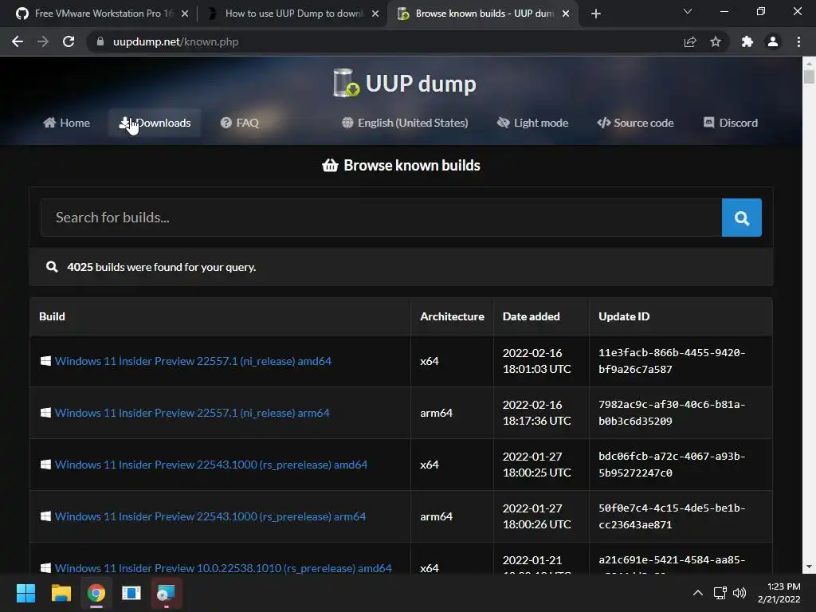Open the Downloads navigation item
This screenshot has height=612, width=816.
tap(155, 123)
